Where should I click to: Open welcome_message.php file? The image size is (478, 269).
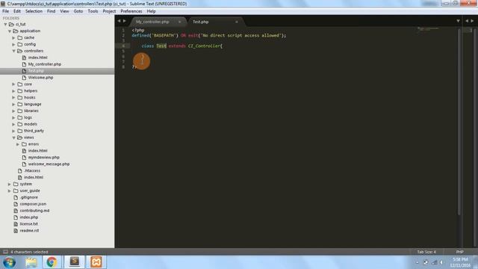49,164
